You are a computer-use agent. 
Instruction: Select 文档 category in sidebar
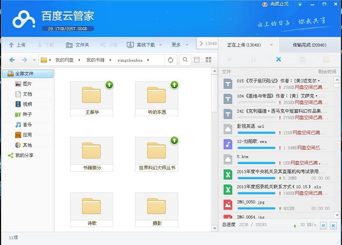click(x=24, y=94)
